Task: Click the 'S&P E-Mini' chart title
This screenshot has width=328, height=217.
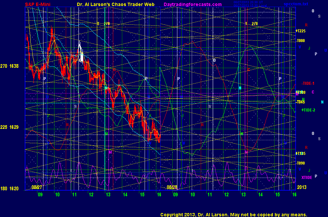Action: tap(38, 4)
